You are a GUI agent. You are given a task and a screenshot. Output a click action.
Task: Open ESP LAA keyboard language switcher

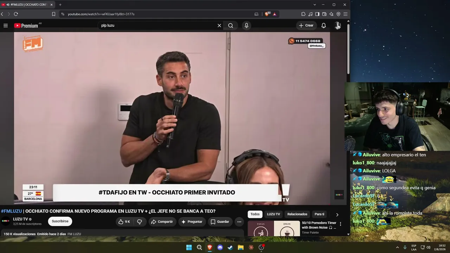tap(414, 247)
